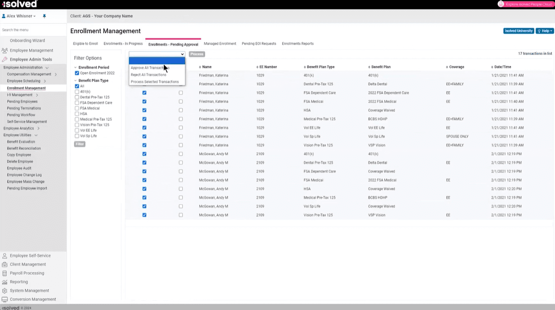Switch to Enrollments - In Progress tab
This screenshot has width=555, height=310.
123,44
